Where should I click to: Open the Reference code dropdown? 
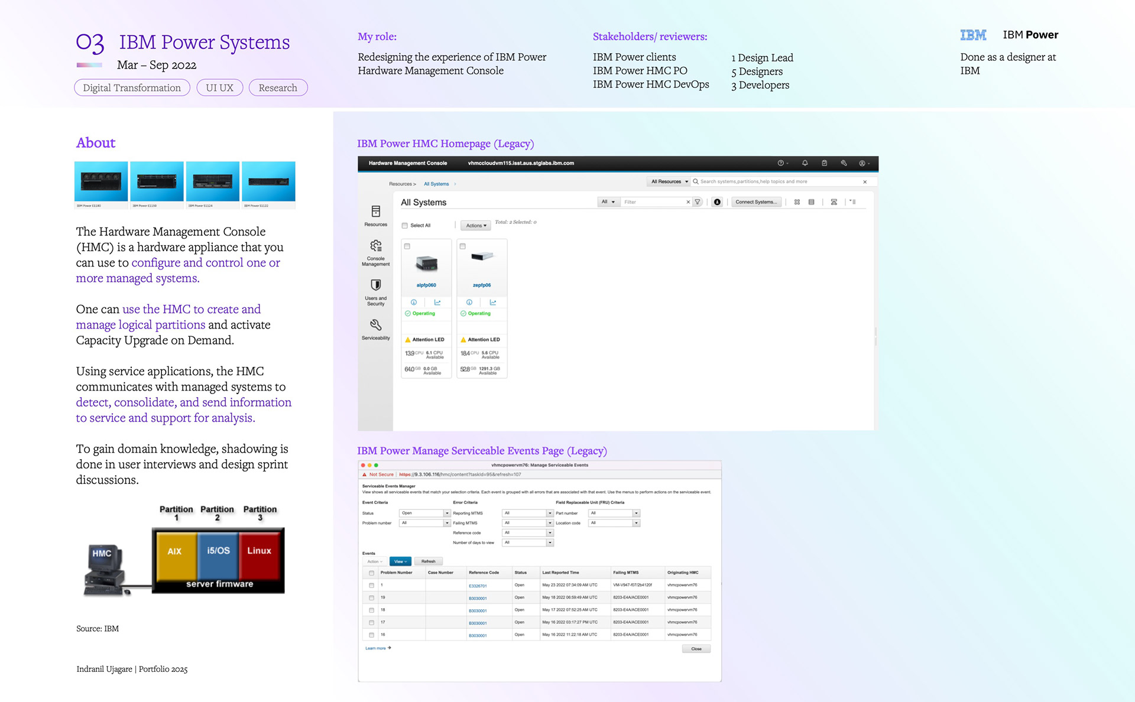click(528, 533)
